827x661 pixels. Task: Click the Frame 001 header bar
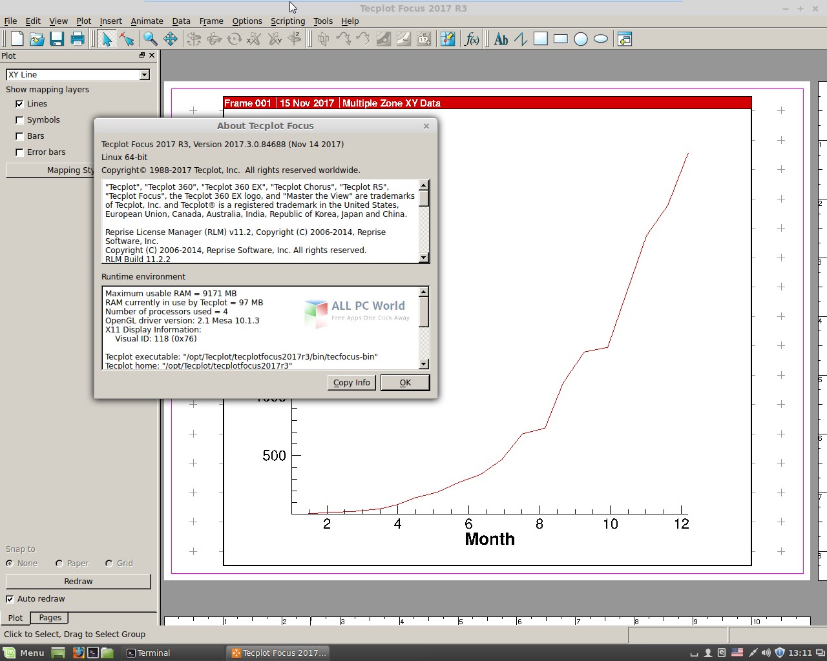(487, 103)
